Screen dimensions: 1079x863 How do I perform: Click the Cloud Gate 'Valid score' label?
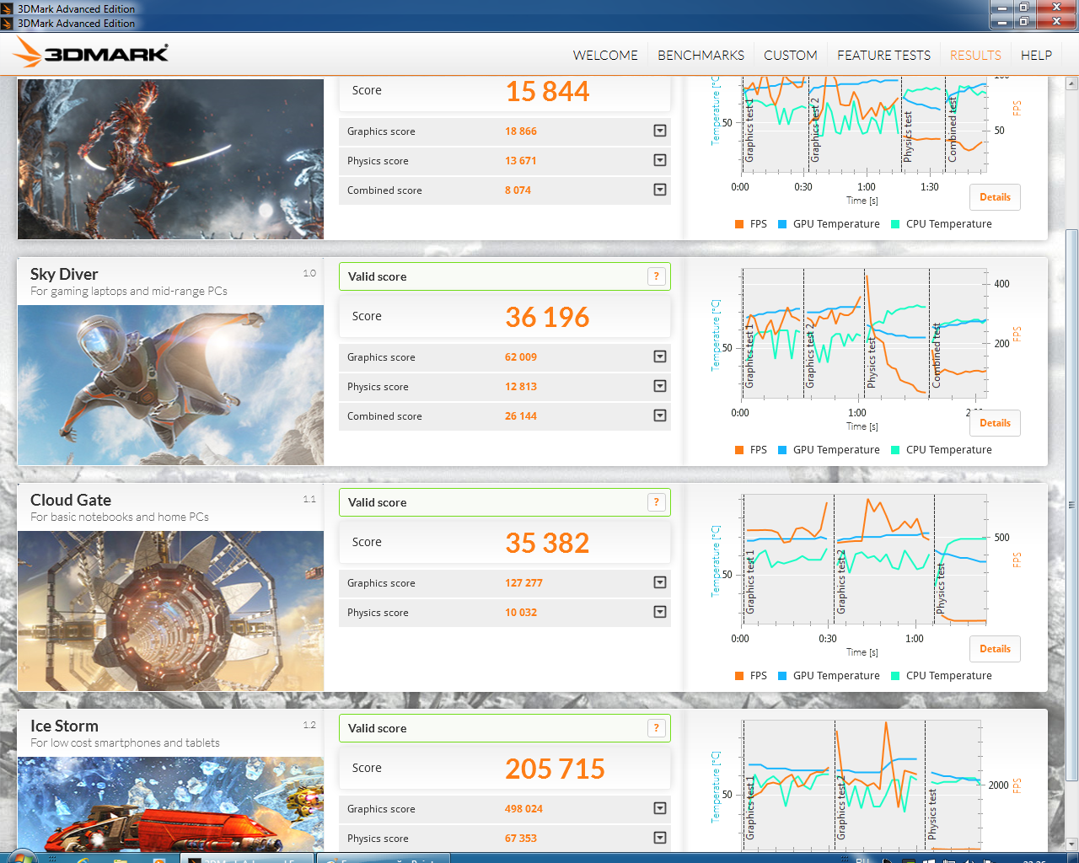click(378, 502)
